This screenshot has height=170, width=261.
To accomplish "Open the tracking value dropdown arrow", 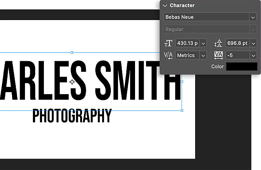I will [x=253, y=55].
